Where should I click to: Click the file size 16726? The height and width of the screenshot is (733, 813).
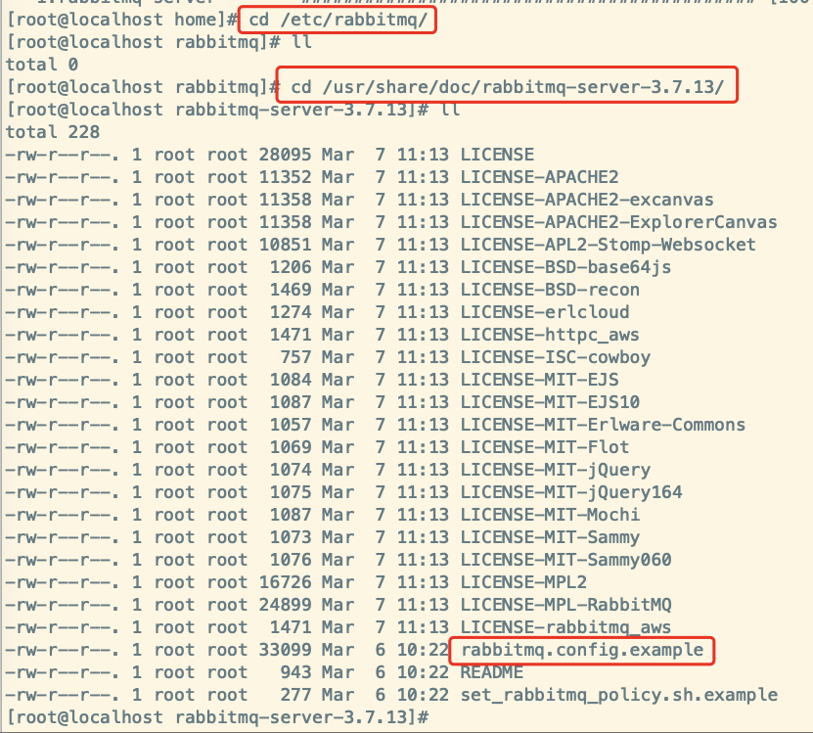[x=285, y=582]
